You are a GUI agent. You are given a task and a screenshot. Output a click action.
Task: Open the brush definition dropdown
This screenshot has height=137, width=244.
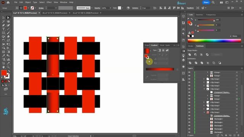tap(92, 8)
